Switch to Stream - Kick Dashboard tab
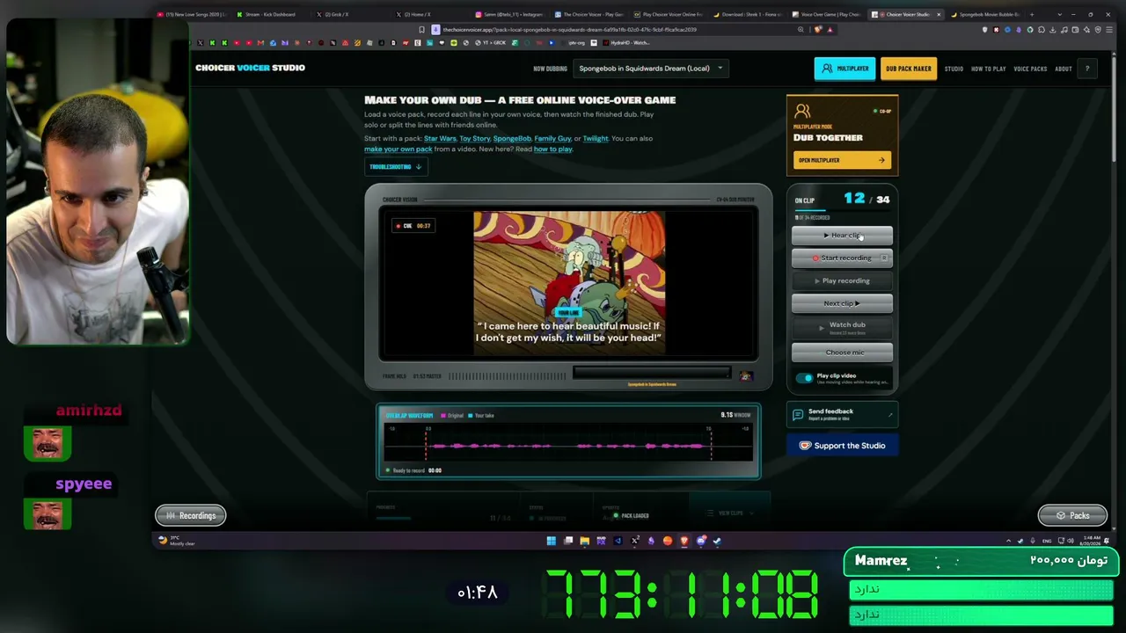Image resolution: width=1126 pixels, height=633 pixels. 269,14
